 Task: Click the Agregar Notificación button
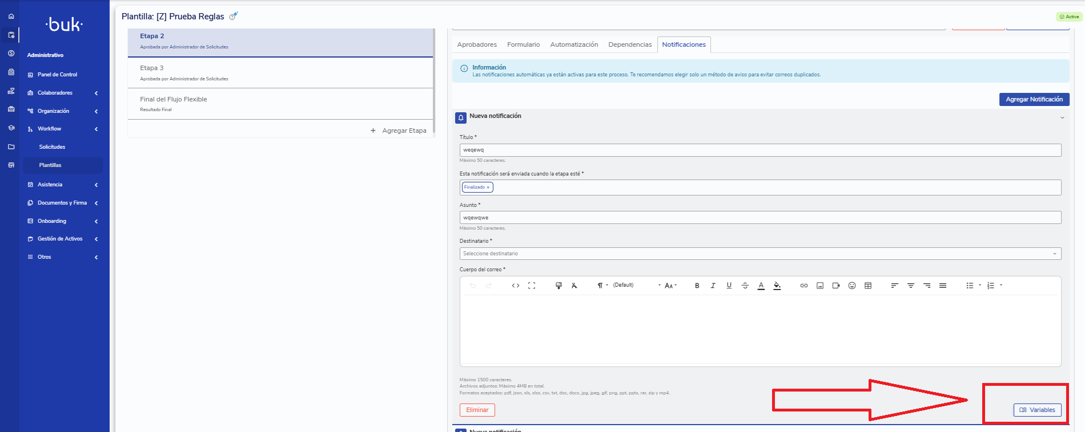click(1034, 99)
